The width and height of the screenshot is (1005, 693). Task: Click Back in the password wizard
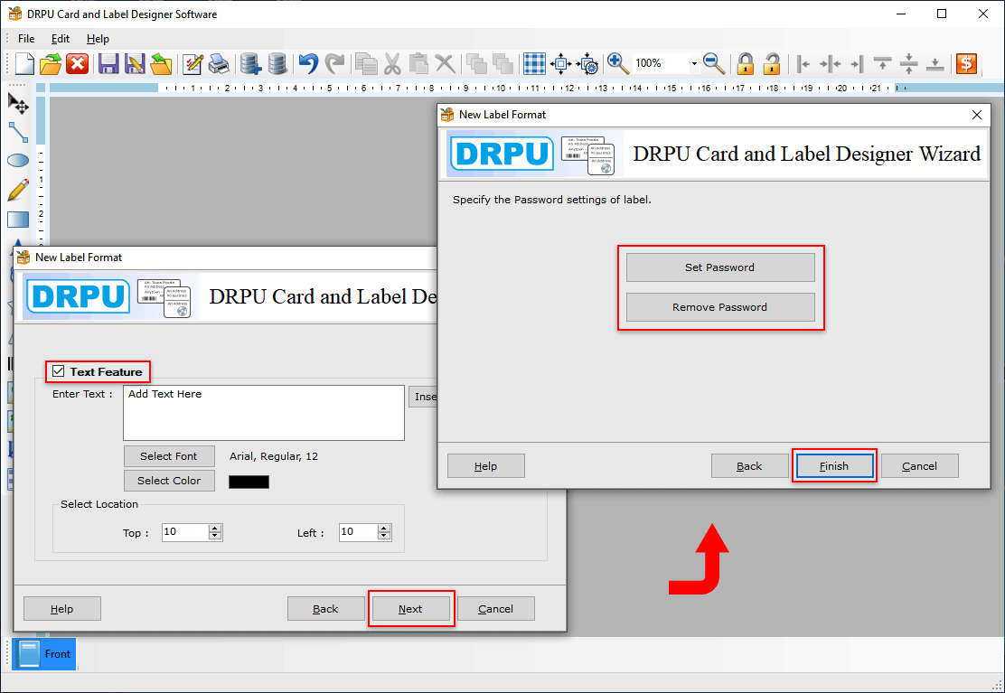tap(749, 466)
